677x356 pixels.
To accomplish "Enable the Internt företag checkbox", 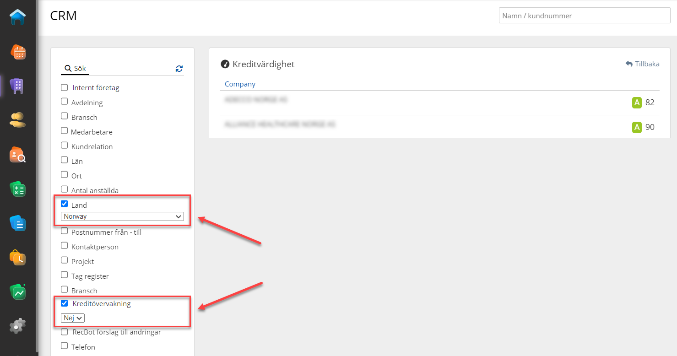I will (x=65, y=87).
